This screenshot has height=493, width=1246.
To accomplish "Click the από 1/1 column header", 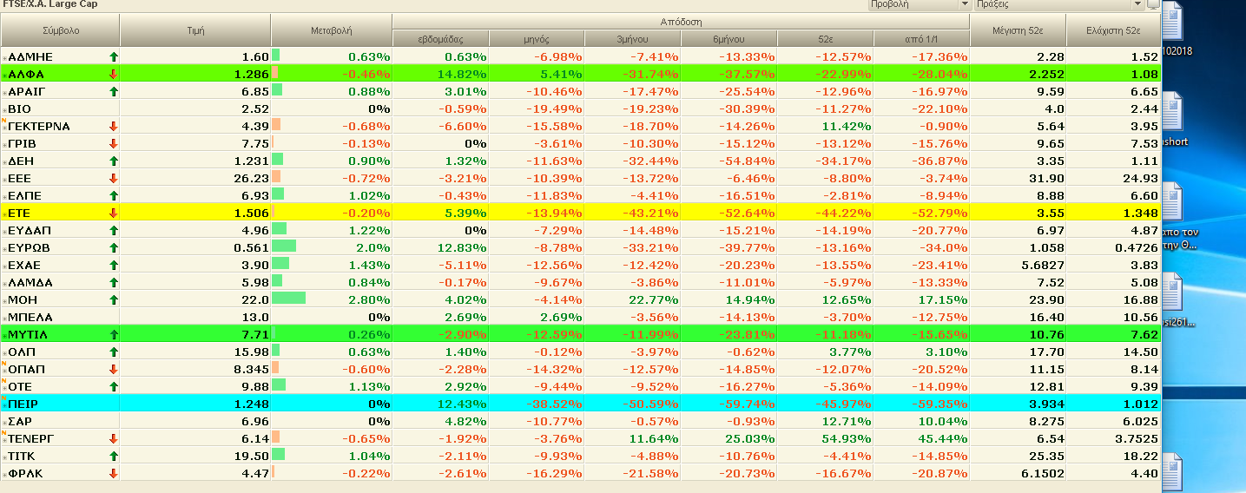I will (x=920, y=38).
